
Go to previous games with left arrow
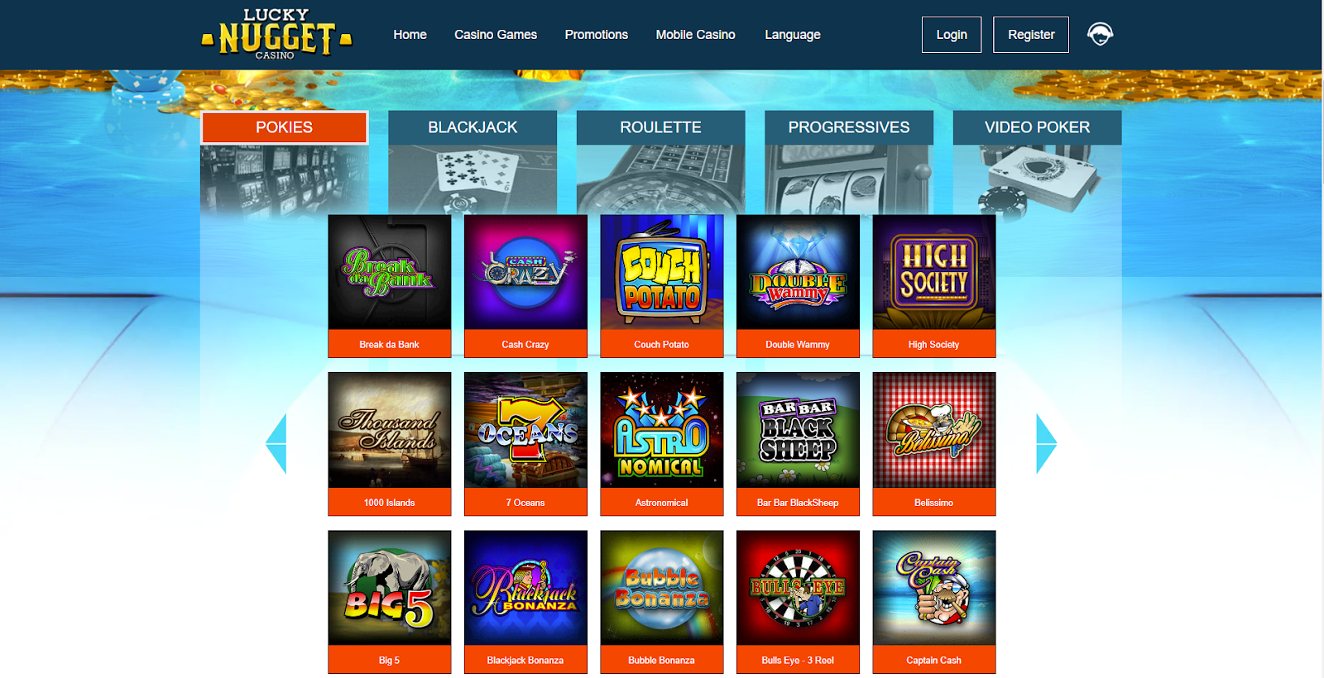pos(276,444)
